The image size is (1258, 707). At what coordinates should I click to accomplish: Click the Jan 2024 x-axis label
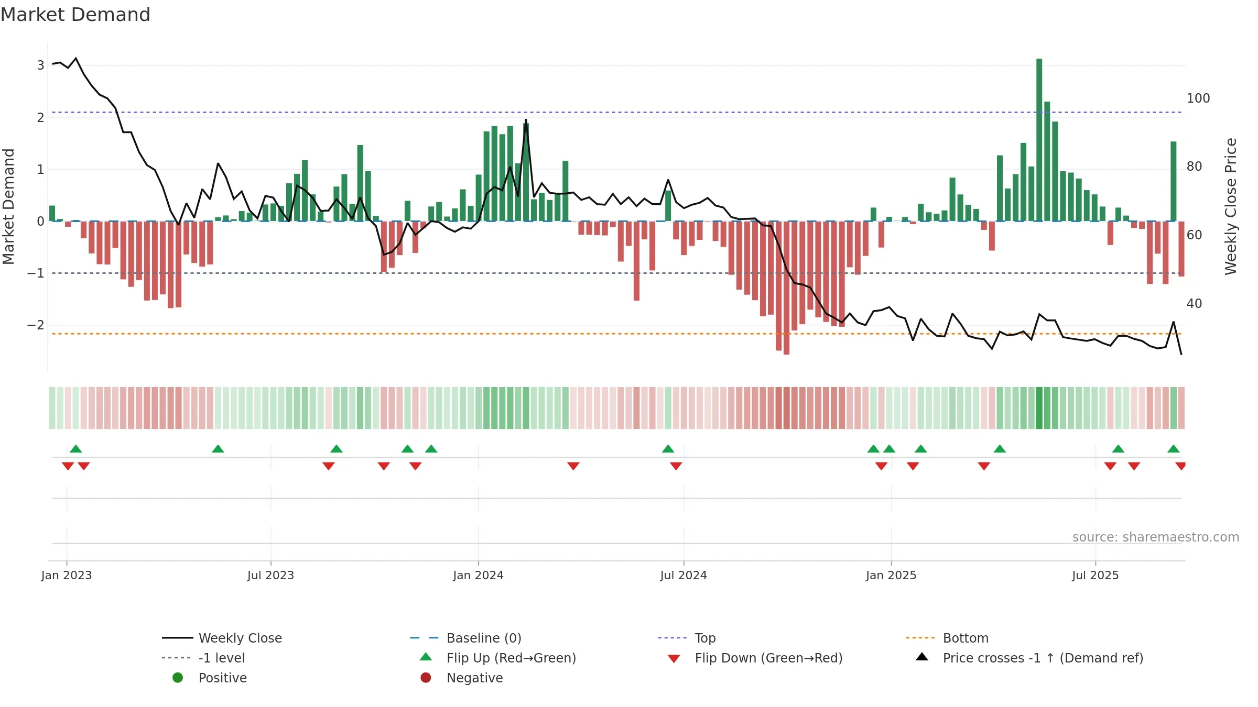click(x=478, y=576)
